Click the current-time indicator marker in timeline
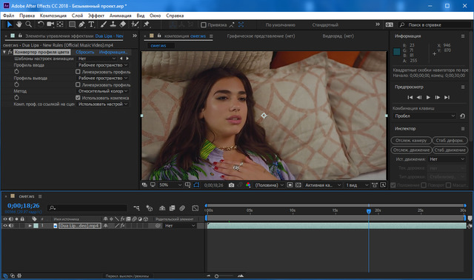Image resolution: width=474 pixels, height=280 pixels. point(369,211)
